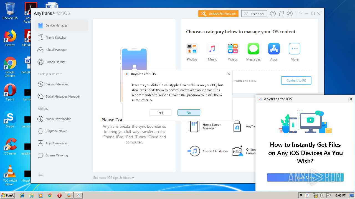
Task: Click the AnyTrans drive icon
Action: [237, 126]
